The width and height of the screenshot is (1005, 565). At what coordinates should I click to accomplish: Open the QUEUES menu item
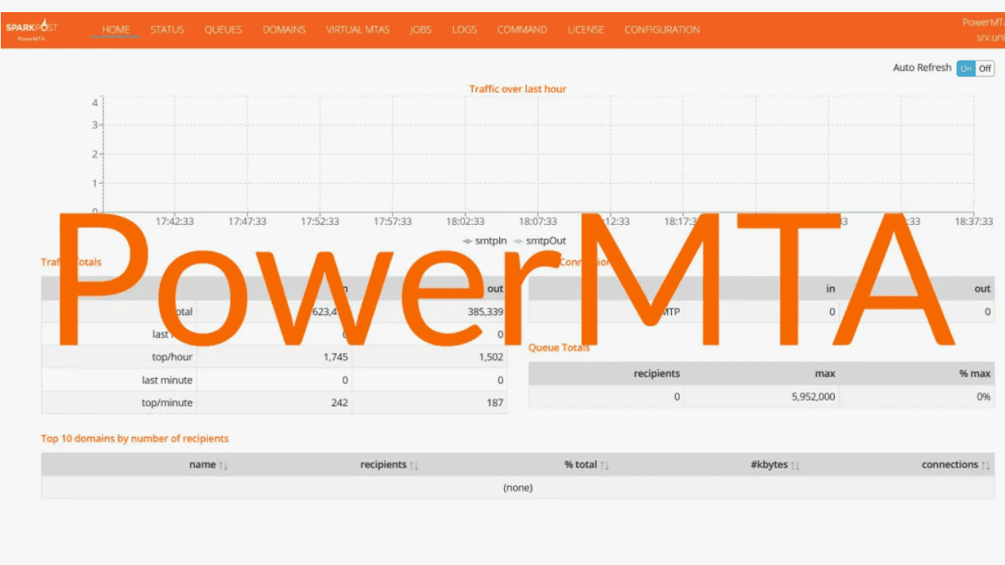[223, 30]
